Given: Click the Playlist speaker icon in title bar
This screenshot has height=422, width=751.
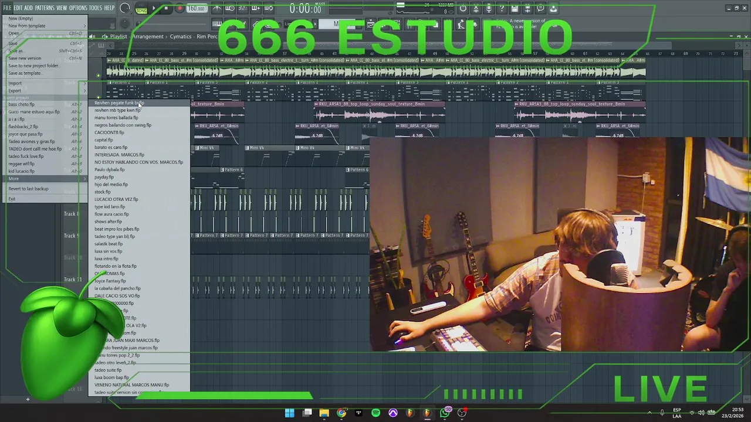Looking at the screenshot, I should click(x=92, y=36).
